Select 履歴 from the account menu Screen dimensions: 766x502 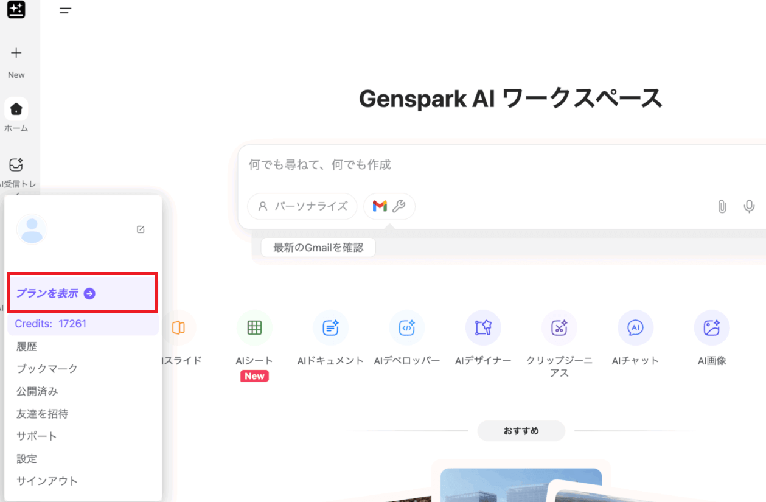coord(27,346)
